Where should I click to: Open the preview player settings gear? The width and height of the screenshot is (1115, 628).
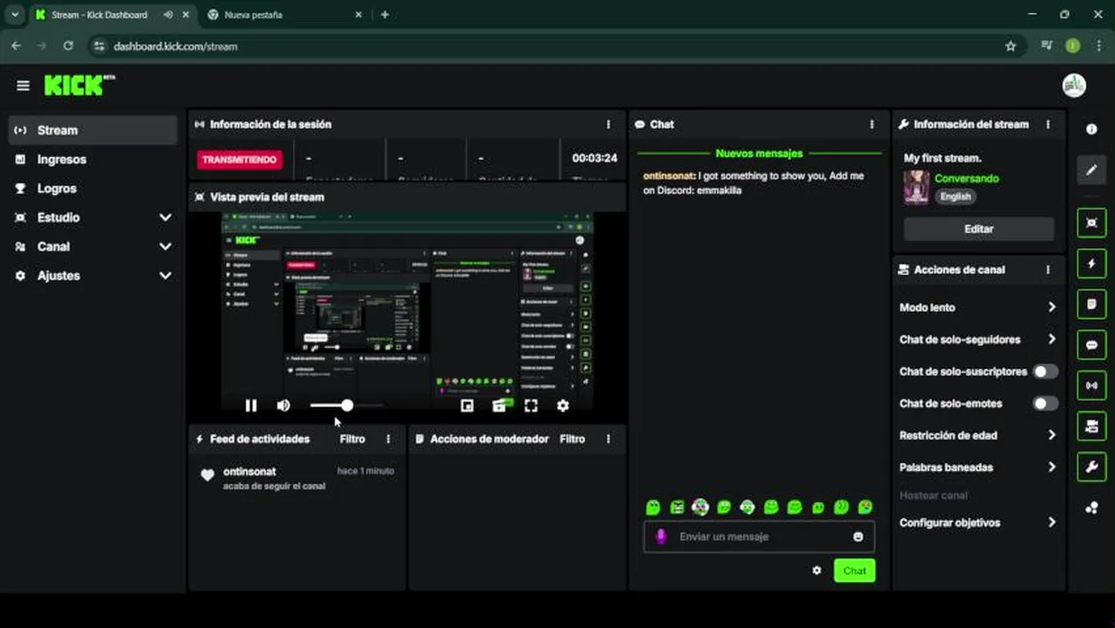click(x=563, y=406)
